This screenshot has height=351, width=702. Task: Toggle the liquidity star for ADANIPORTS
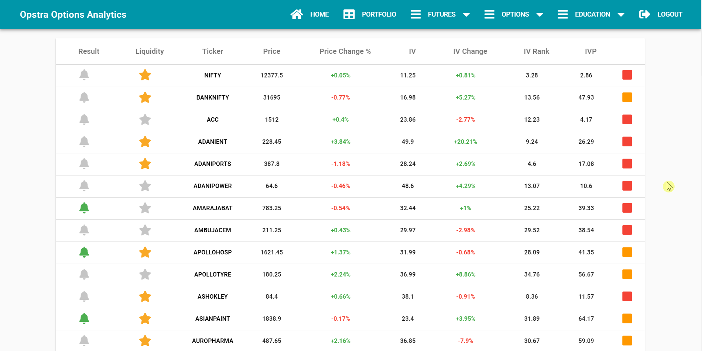click(x=145, y=164)
